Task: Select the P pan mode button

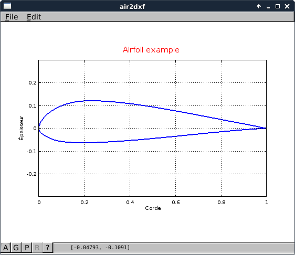Action: (27, 248)
